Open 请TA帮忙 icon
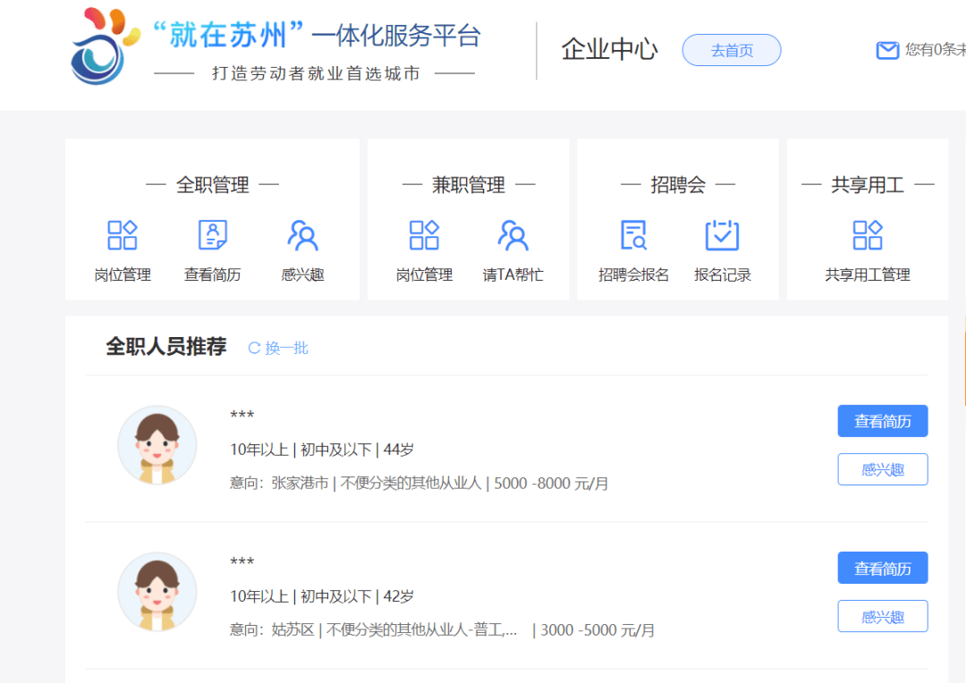 tap(513, 235)
